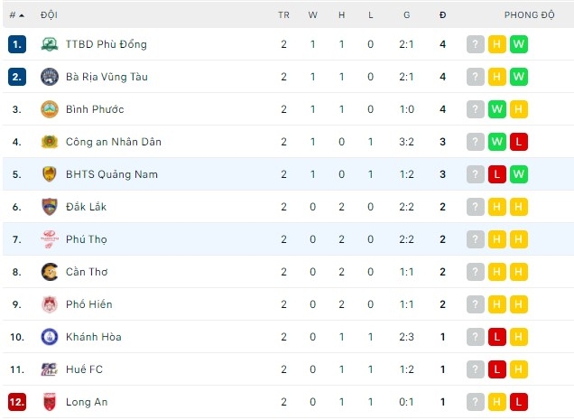Click the TTBD Phù Đổng team logo
This screenshot has height=420, width=574.
coord(50,44)
